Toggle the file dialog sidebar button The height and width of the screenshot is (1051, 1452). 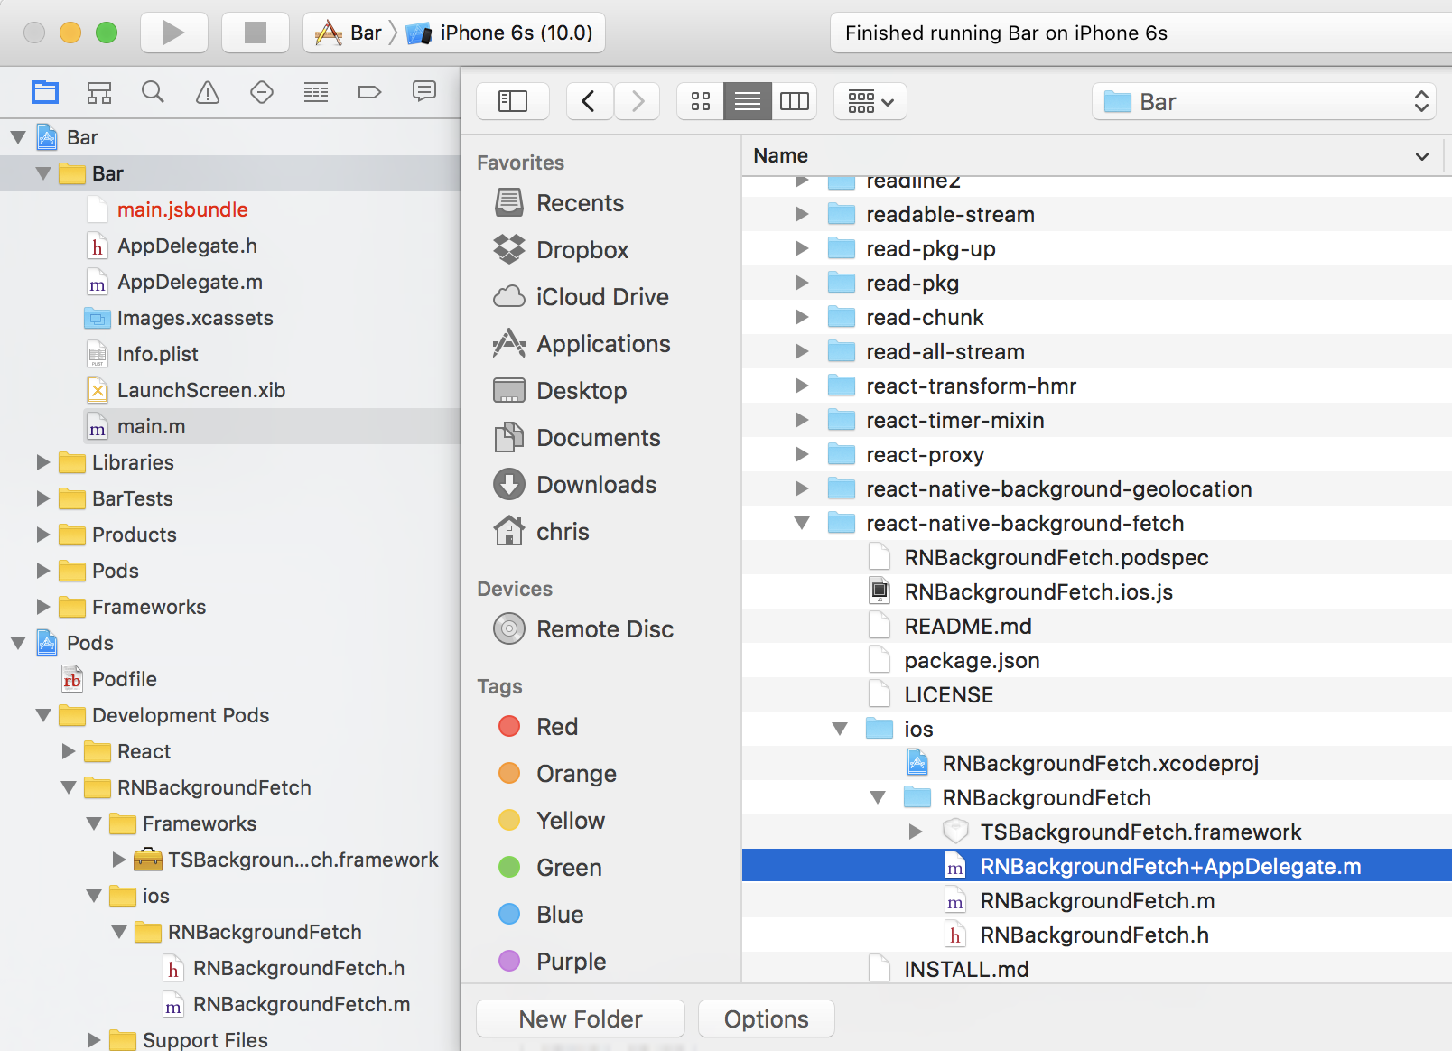coord(513,101)
